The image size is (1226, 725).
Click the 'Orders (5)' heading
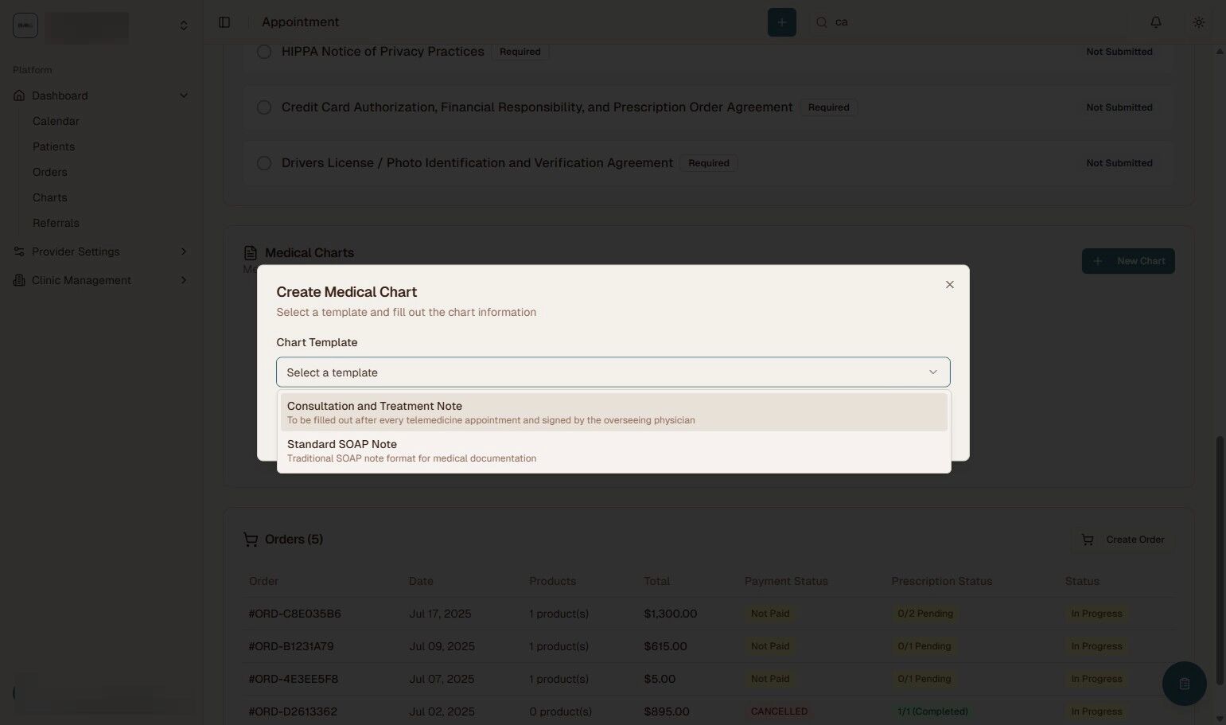point(294,540)
